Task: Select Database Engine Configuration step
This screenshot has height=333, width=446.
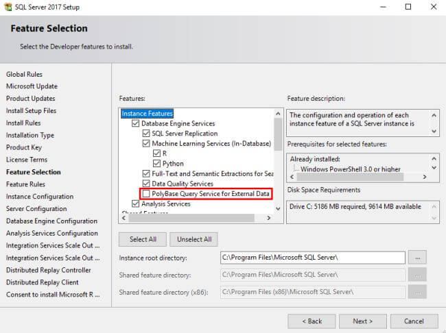Action: [x=51, y=221]
